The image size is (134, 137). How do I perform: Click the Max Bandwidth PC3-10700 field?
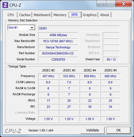point(58,41)
